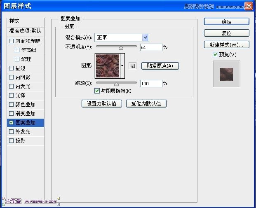Open 渐变叠加 settings label
The width and height of the screenshot is (256, 208).
[25, 113]
